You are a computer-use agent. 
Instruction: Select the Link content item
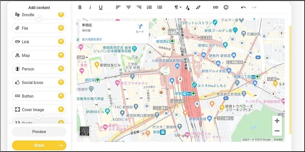click(39, 42)
